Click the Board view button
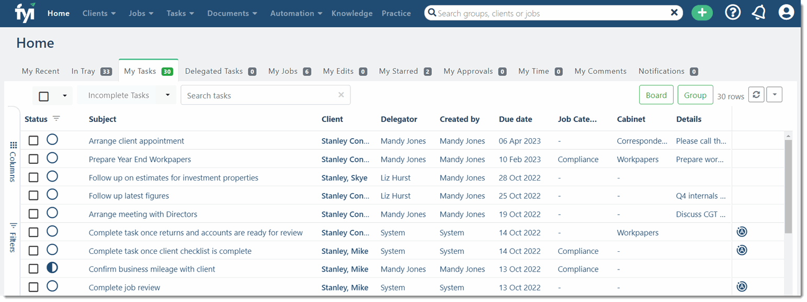The image size is (807, 302). point(656,95)
